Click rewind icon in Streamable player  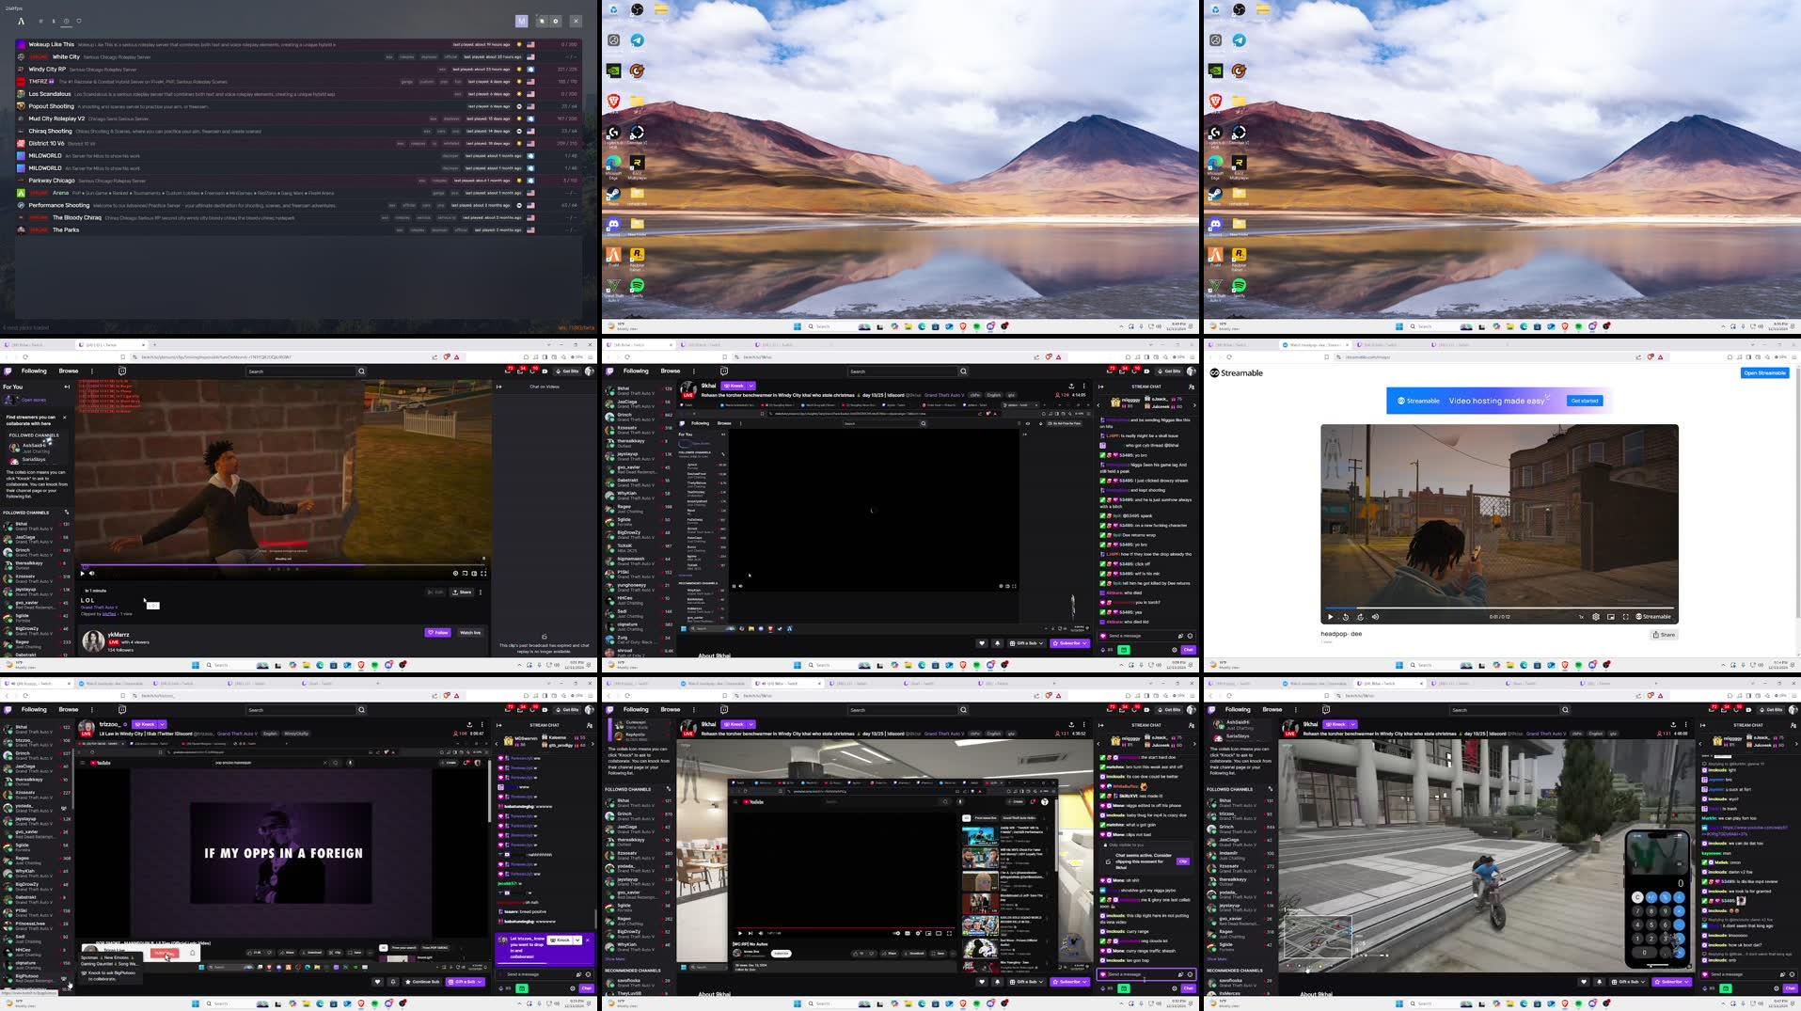(1346, 617)
